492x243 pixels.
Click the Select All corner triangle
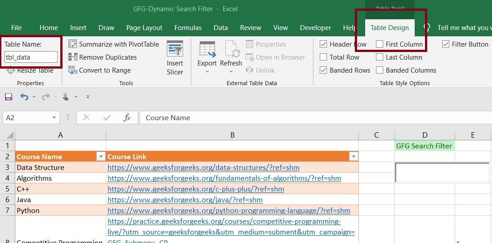tap(10, 135)
